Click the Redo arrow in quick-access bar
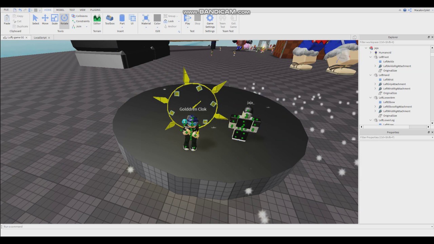Viewport: 434px width, 244px height. click(25, 10)
